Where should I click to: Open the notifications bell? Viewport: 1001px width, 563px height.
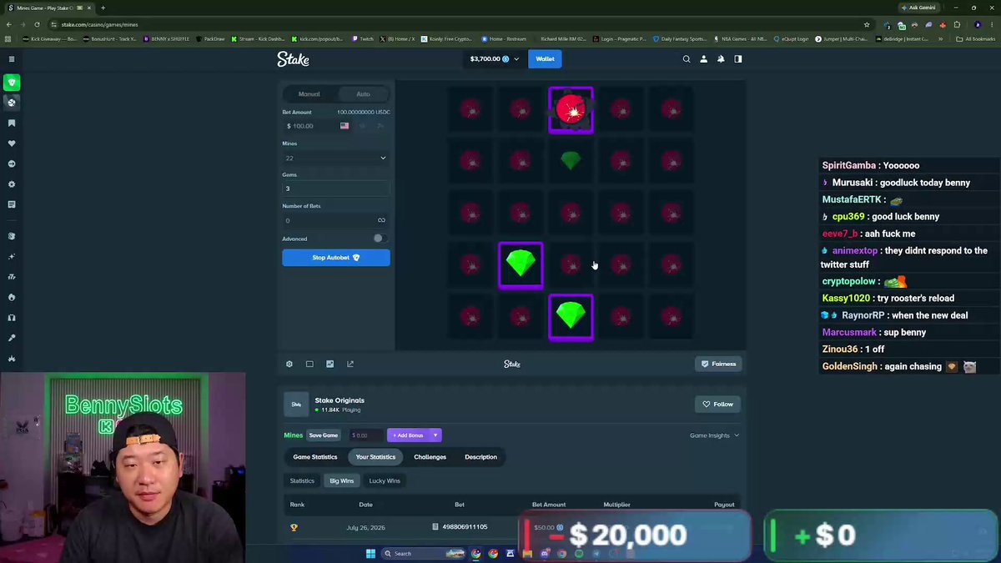(721, 59)
